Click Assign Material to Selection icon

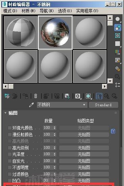tap(26, 96)
